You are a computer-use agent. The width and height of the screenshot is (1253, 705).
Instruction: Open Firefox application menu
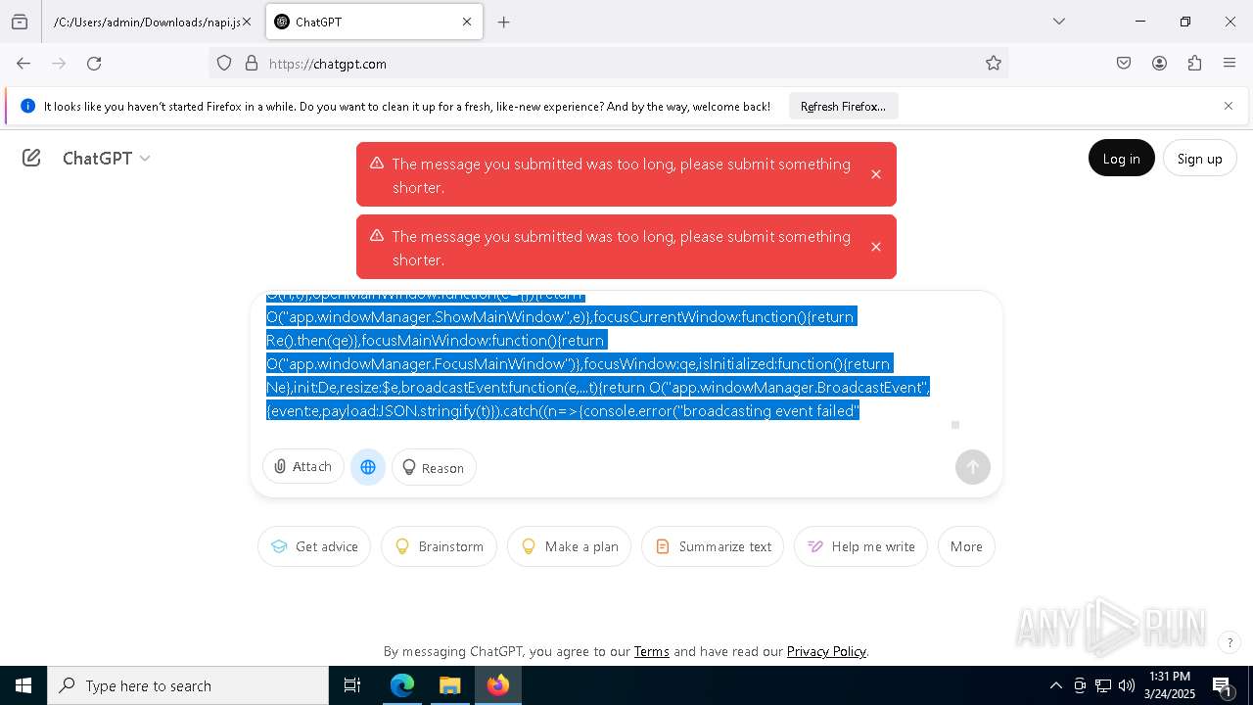coord(1230,64)
